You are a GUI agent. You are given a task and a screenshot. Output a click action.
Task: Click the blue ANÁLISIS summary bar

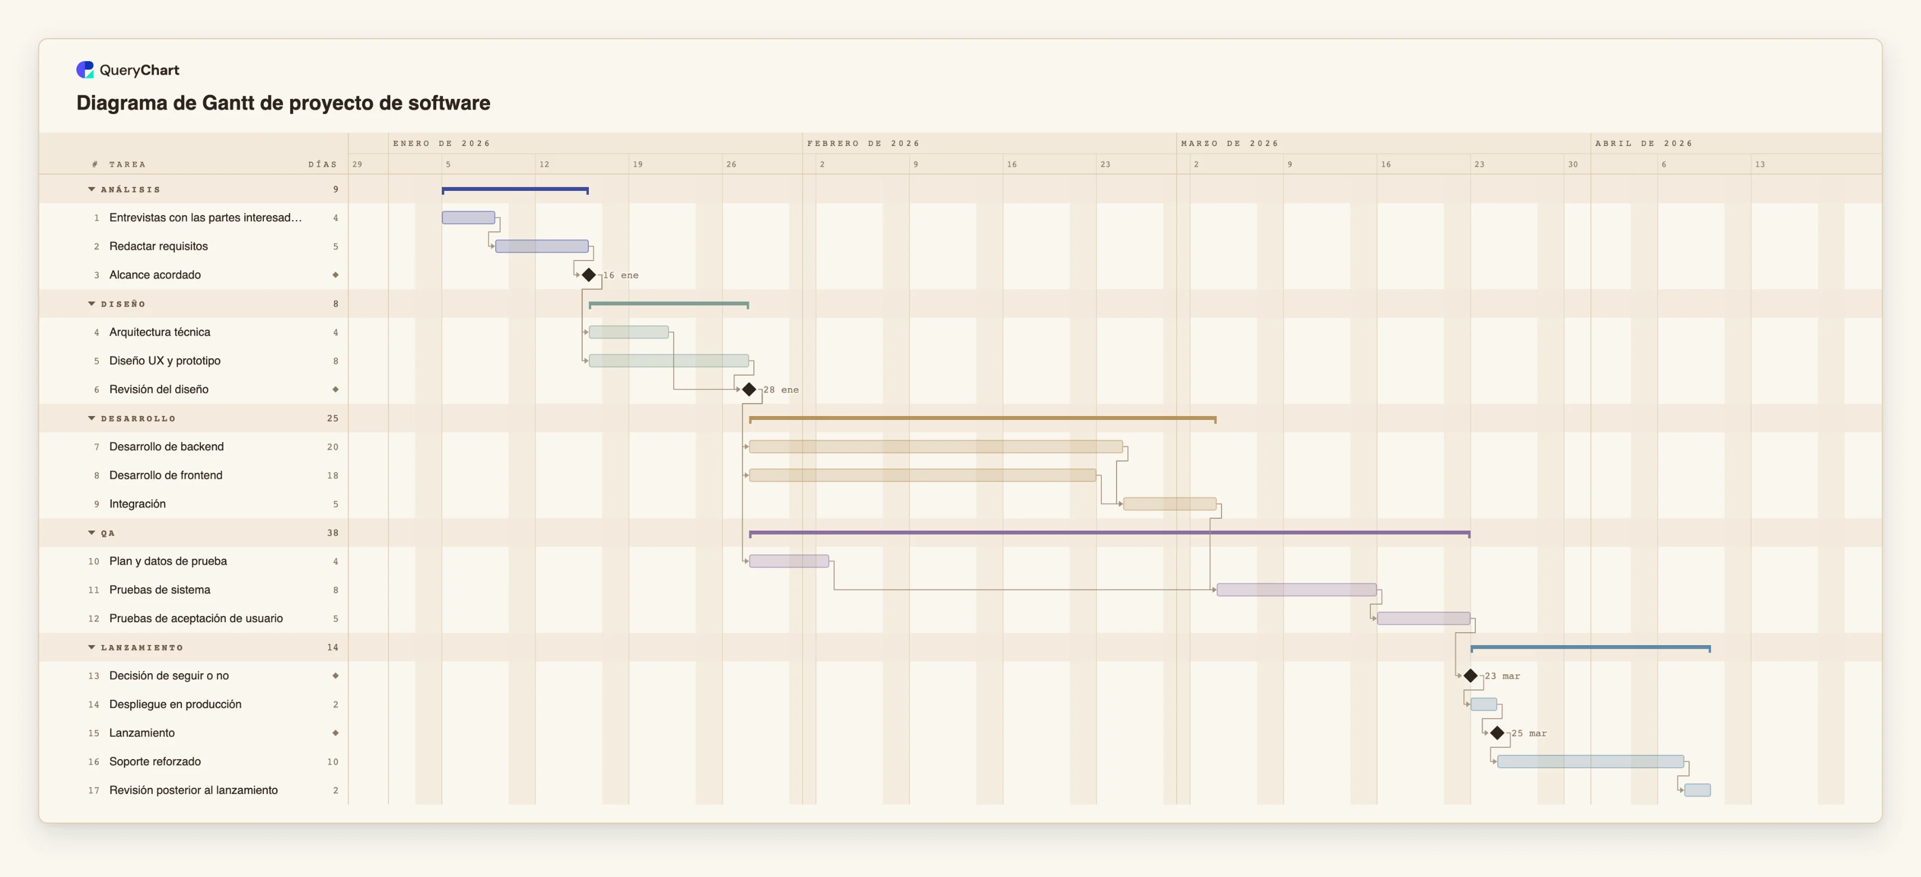click(515, 190)
